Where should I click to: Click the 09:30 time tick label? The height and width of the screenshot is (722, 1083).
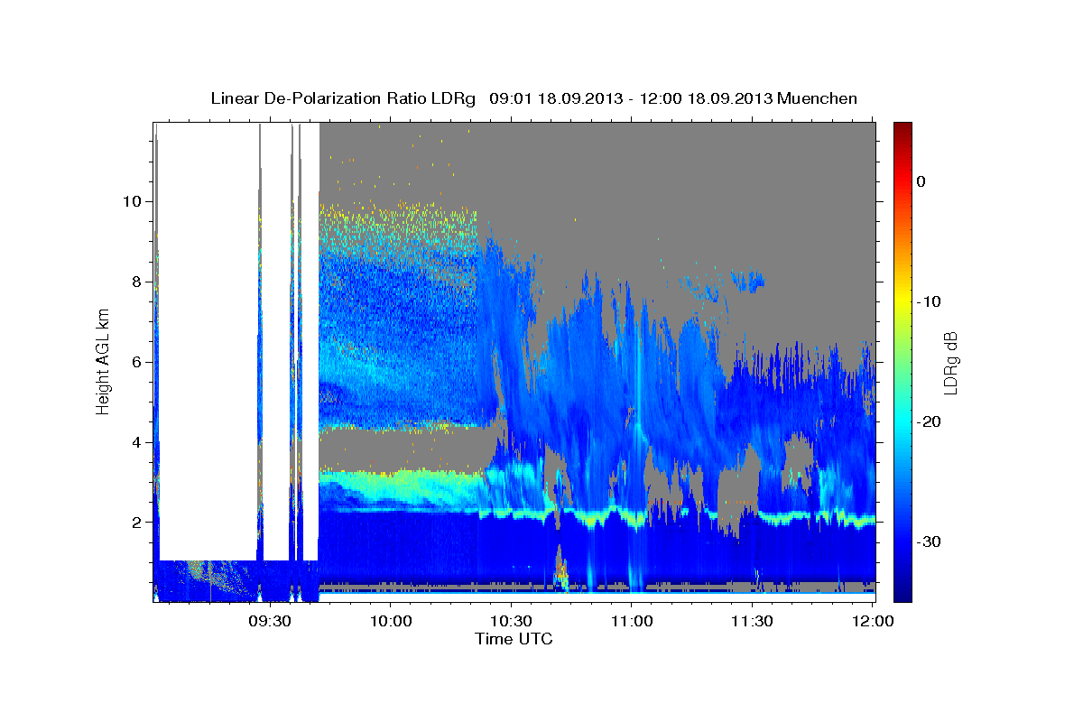[x=270, y=620]
